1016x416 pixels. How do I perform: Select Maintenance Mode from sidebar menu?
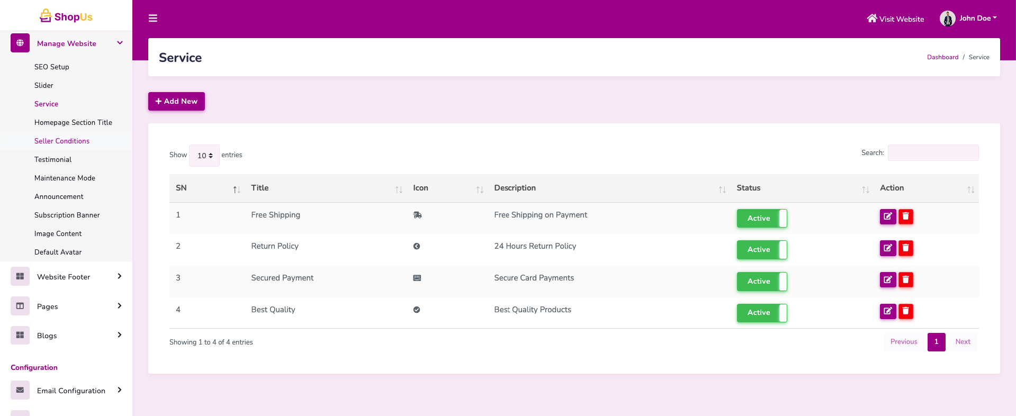tap(65, 178)
